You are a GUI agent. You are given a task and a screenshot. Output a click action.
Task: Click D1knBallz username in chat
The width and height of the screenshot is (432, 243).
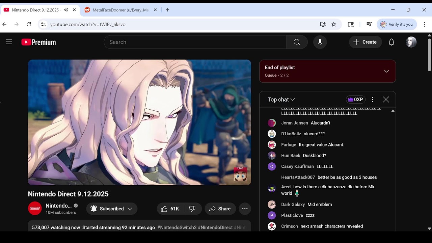point(291,134)
